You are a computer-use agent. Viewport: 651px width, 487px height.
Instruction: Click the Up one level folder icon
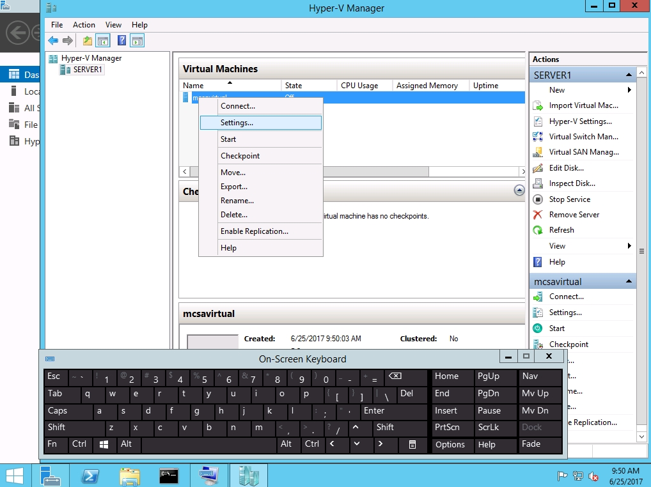coord(87,41)
